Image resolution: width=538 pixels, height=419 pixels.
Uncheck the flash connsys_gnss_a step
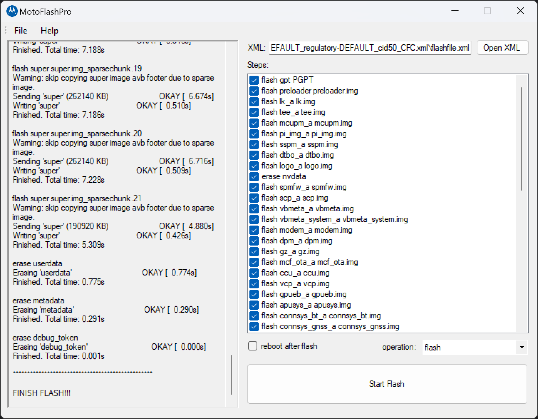click(x=254, y=327)
